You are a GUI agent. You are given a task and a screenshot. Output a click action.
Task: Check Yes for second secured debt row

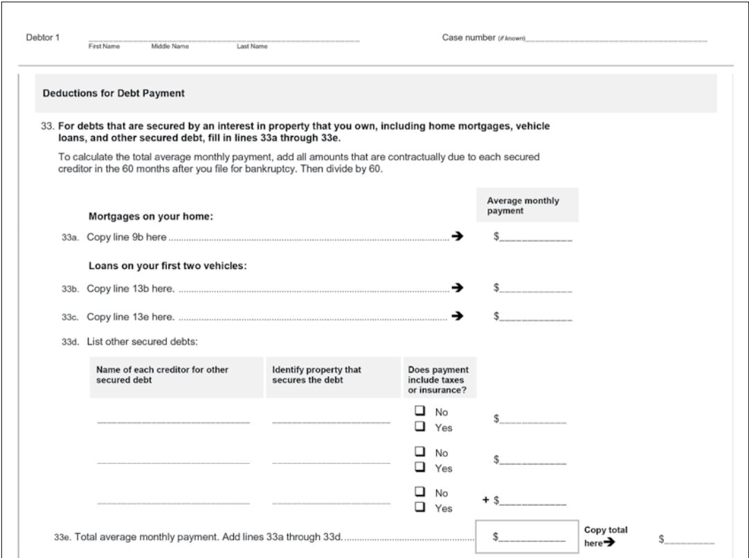pos(420,467)
